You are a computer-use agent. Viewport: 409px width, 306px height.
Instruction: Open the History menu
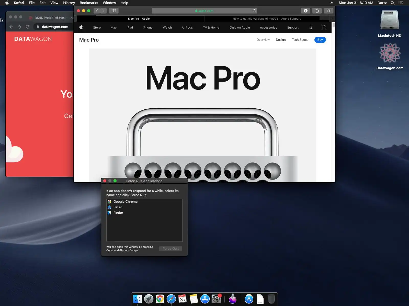(69, 3)
